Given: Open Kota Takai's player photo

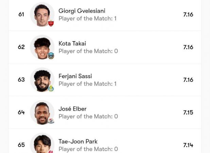Looking at the screenshot, I should [x=42, y=47].
